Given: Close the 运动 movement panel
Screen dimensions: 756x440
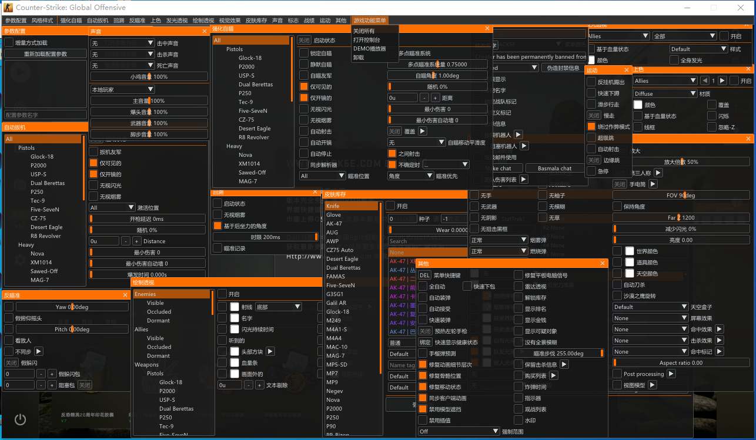Looking at the screenshot, I should [x=627, y=70].
